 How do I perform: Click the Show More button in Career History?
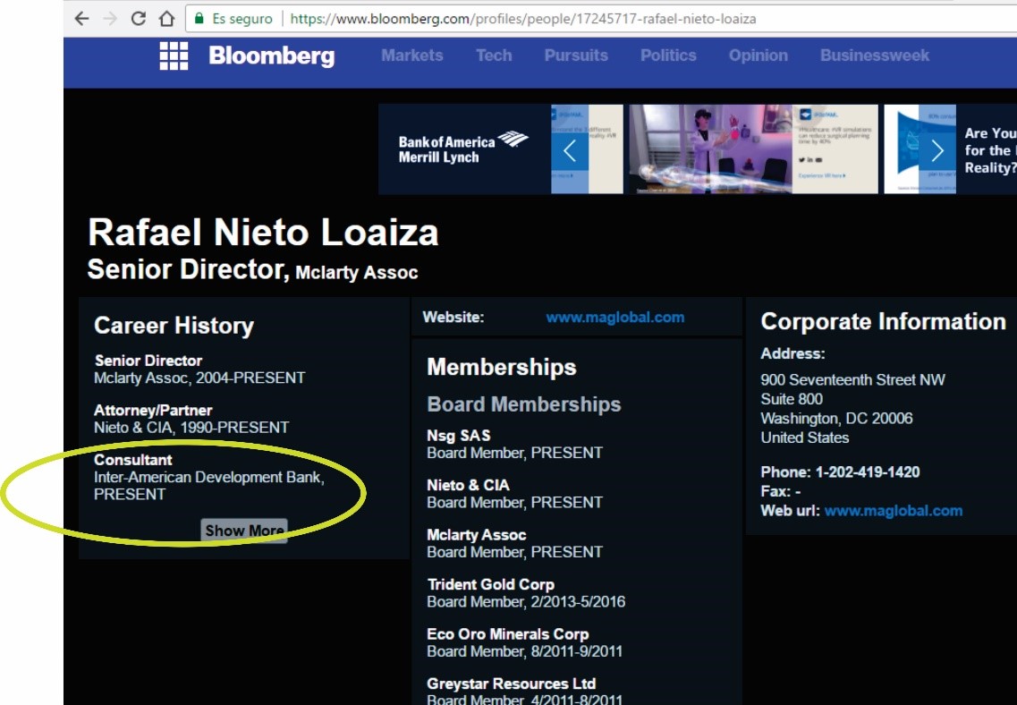(244, 531)
